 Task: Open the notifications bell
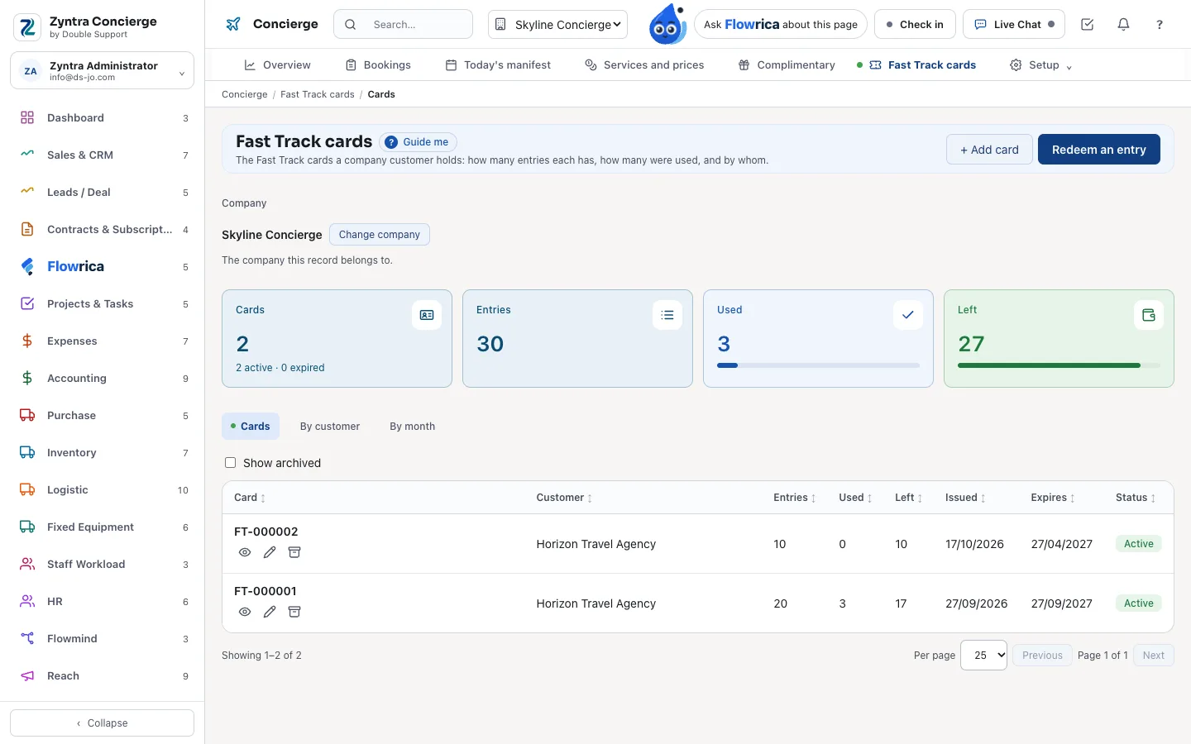1123,25
